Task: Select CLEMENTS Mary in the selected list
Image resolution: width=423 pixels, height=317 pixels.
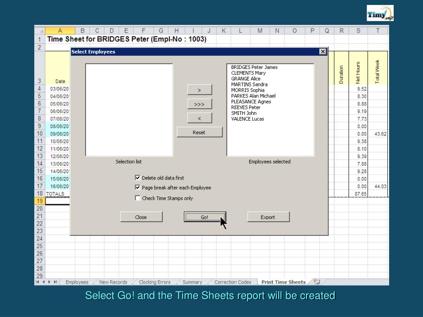Action: pyautogui.click(x=248, y=73)
